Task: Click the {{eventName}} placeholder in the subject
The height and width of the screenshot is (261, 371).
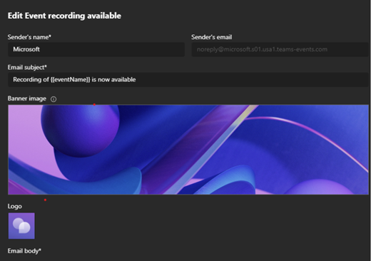Action: point(71,80)
